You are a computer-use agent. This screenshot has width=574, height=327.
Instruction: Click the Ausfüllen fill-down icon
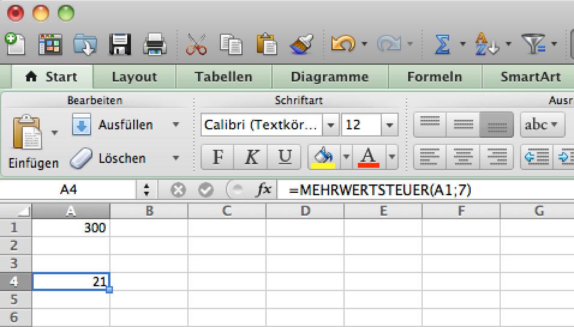point(81,125)
